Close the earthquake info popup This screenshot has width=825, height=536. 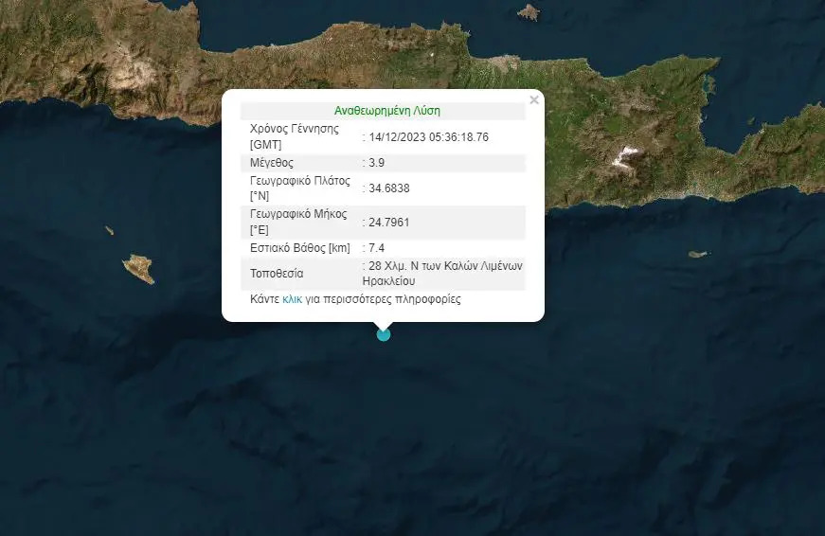click(533, 99)
